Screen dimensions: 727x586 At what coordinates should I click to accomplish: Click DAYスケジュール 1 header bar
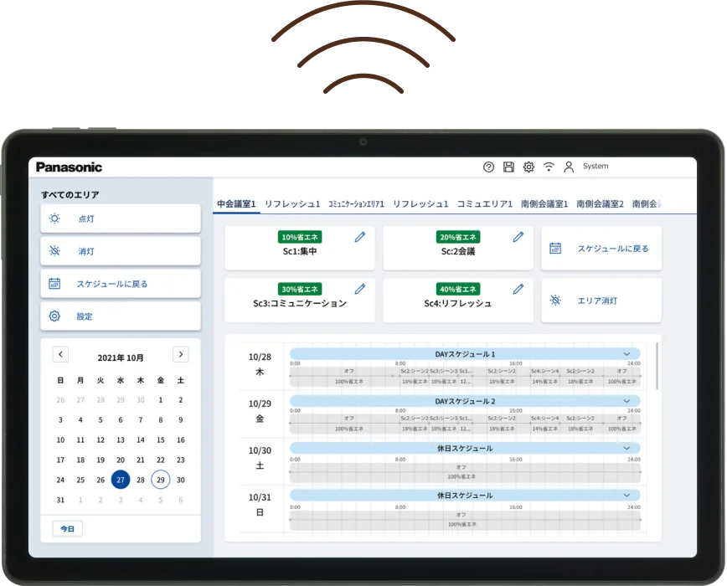tap(465, 354)
